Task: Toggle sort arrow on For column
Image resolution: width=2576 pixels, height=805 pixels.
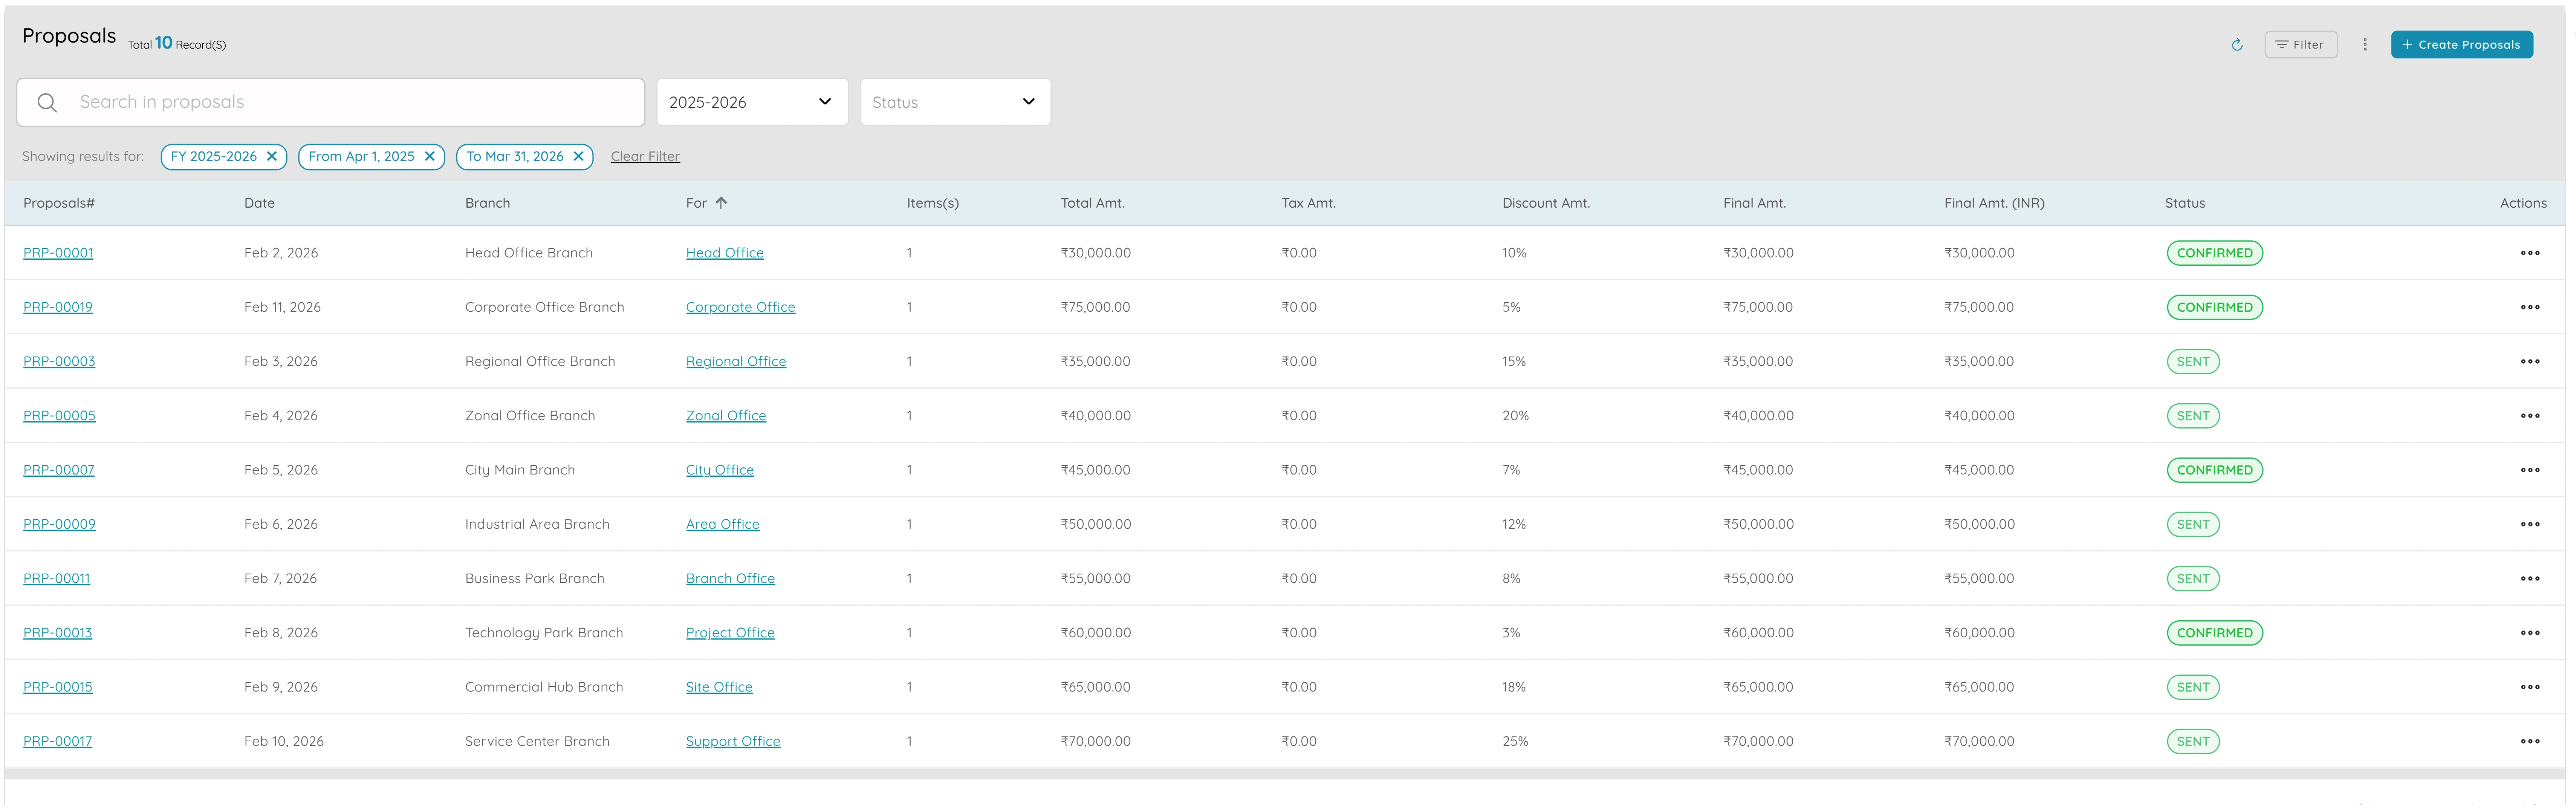Action: [721, 203]
